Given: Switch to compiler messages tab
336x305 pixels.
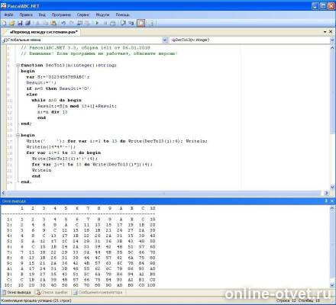Looking at the screenshot, I should click(x=98, y=292).
